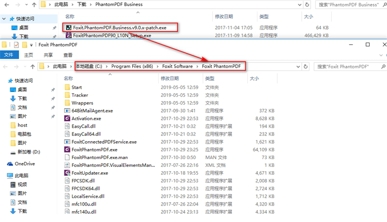
Task: Click Up arrow in Foxit PhantomPDF window
Action: [x=32, y=66]
